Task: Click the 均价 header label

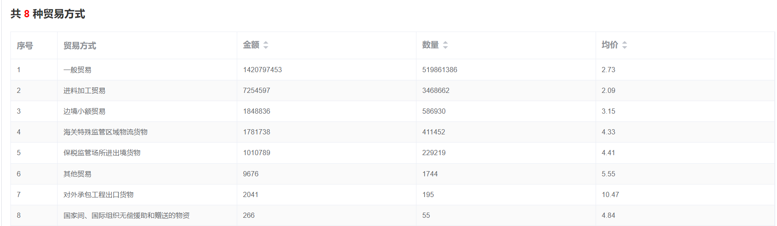Action: coord(609,45)
